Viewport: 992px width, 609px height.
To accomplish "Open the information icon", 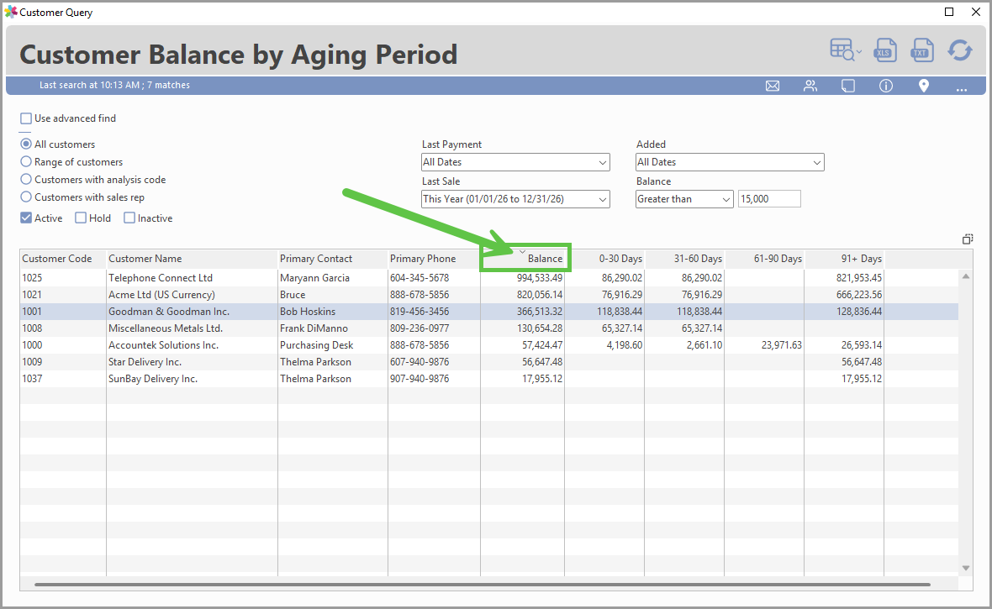I will pos(886,86).
